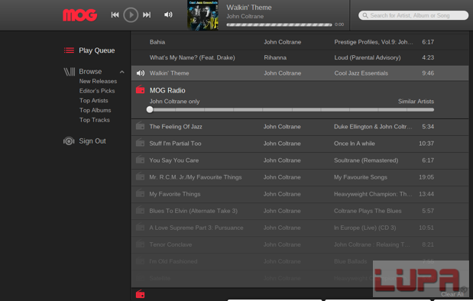This screenshot has height=301, width=473.
Task: Open album Once In A while
Action: pyautogui.click(x=355, y=144)
